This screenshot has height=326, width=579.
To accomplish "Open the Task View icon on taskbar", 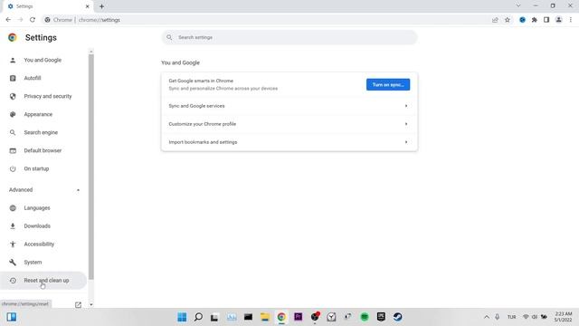I will (x=214, y=317).
